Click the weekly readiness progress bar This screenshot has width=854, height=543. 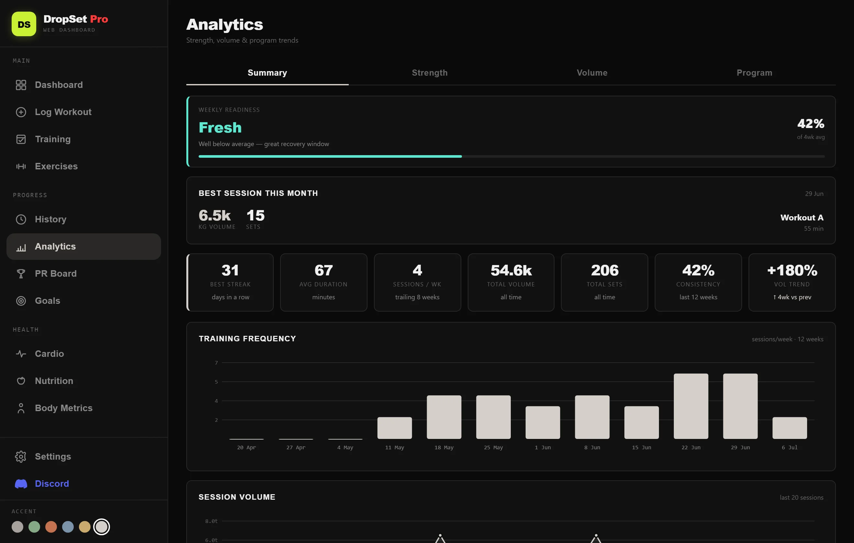click(511, 156)
